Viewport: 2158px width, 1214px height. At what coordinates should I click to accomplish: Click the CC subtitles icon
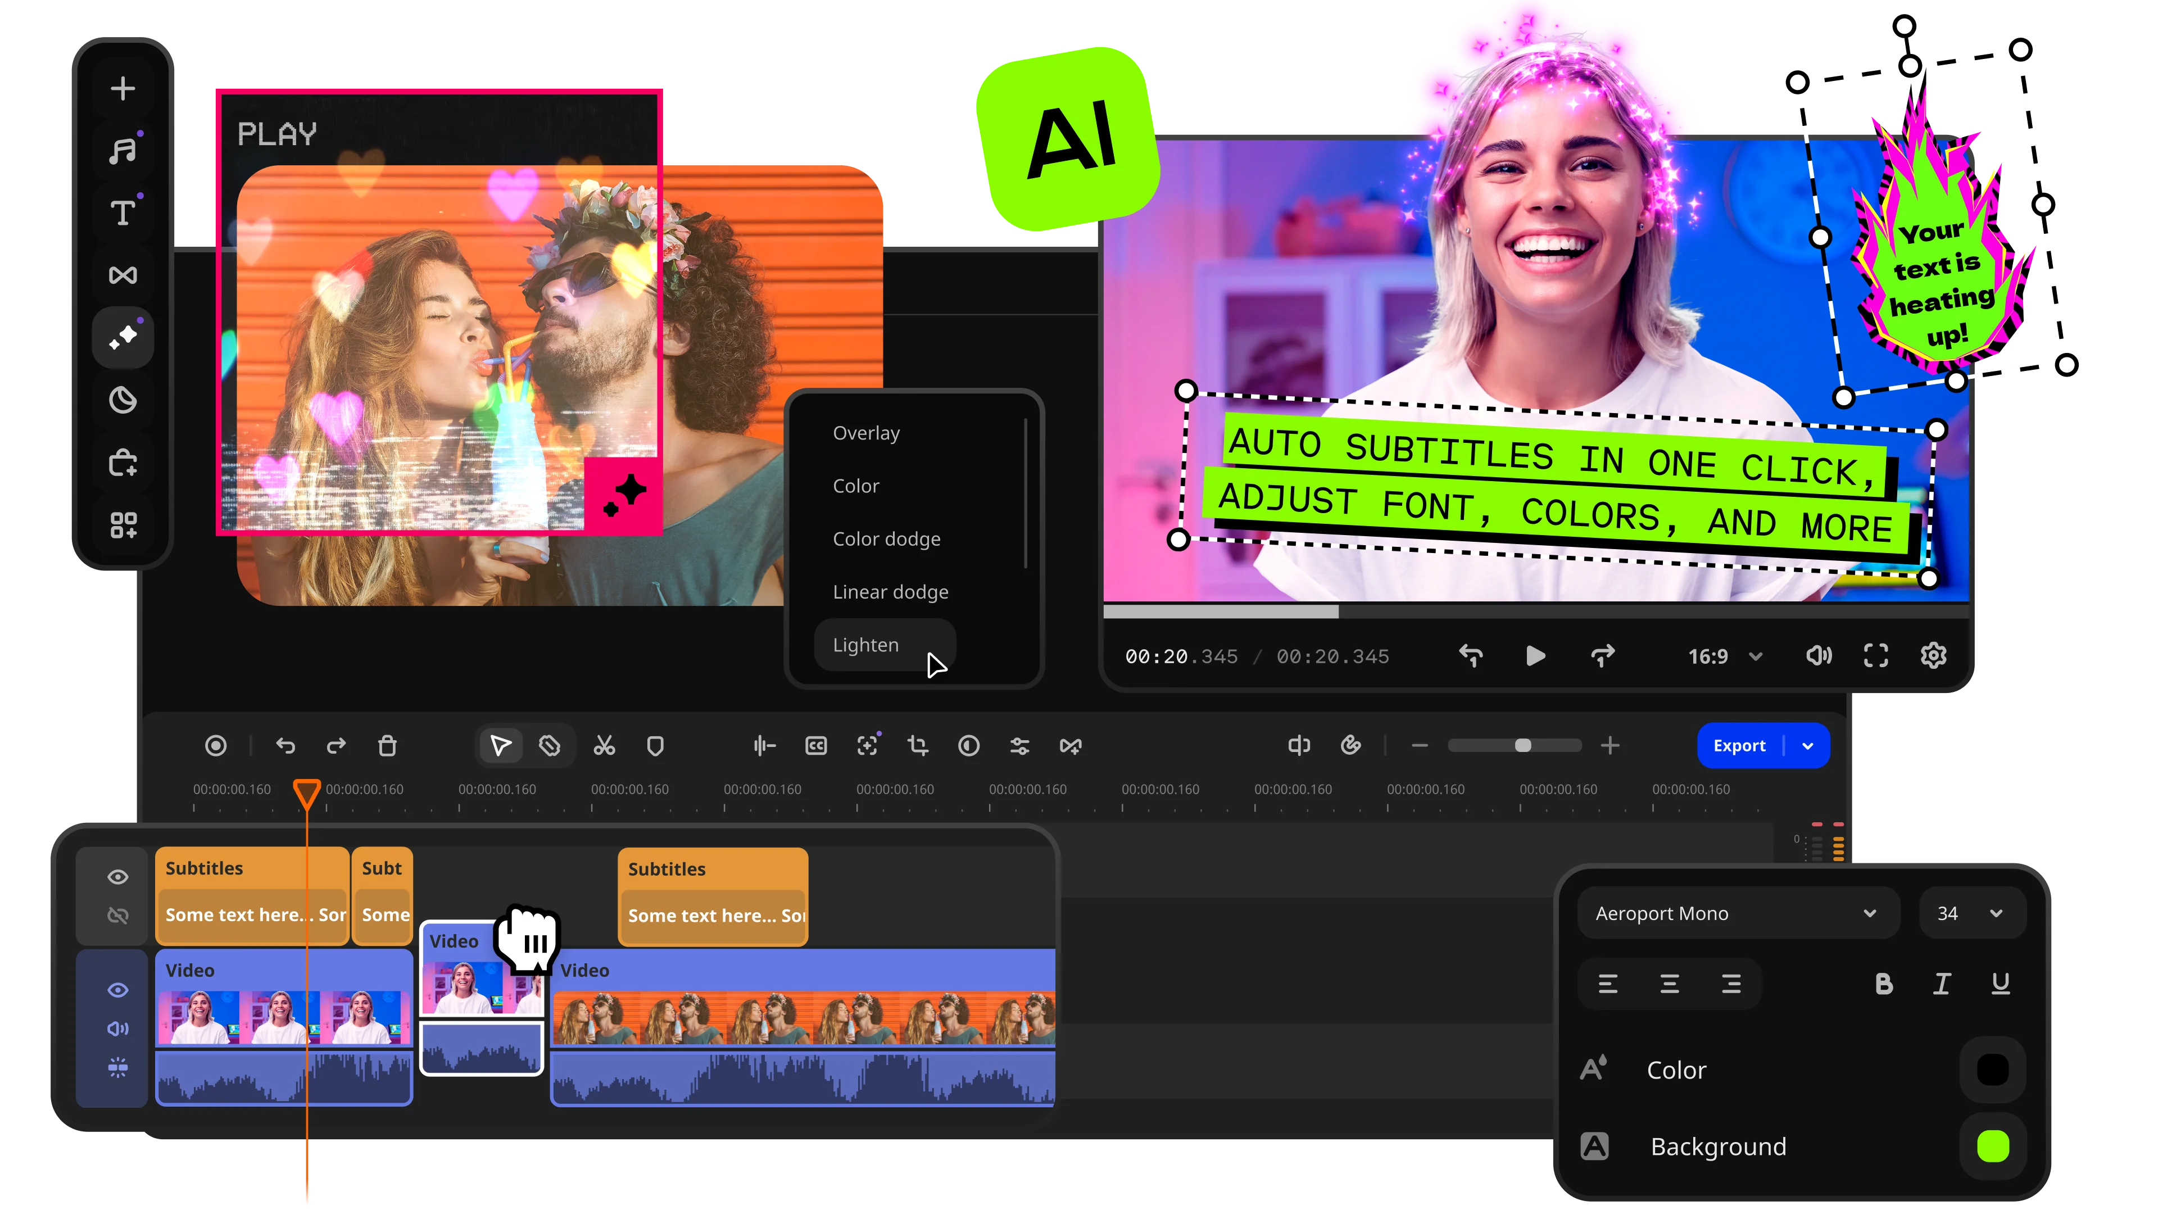(816, 746)
